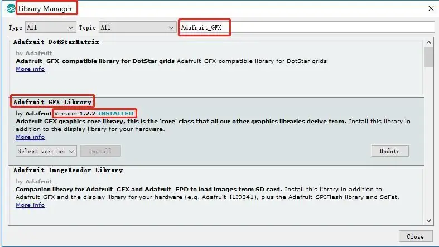439x247 pixels.
Task: Click the Library Manager title text
Action: pyautogui.click(x=45, y=9)
